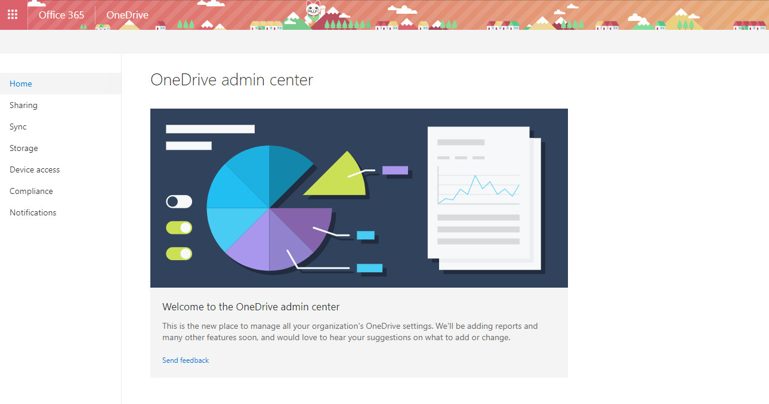This screenshot has width=769, height=404.
Task: Click the waffle menu in the top-left corner
Action: (12, 14)
